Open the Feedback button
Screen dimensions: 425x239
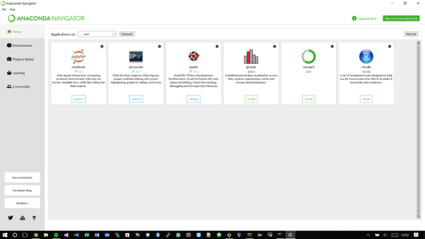click(22, 203)
